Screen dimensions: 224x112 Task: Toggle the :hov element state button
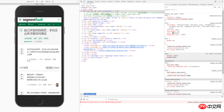(214, 7)
